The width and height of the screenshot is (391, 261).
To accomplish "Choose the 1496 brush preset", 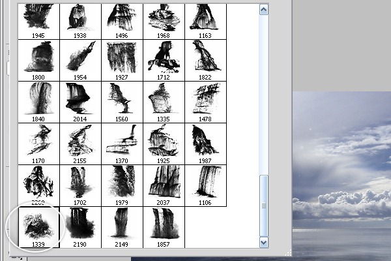I will coord(122,22).
